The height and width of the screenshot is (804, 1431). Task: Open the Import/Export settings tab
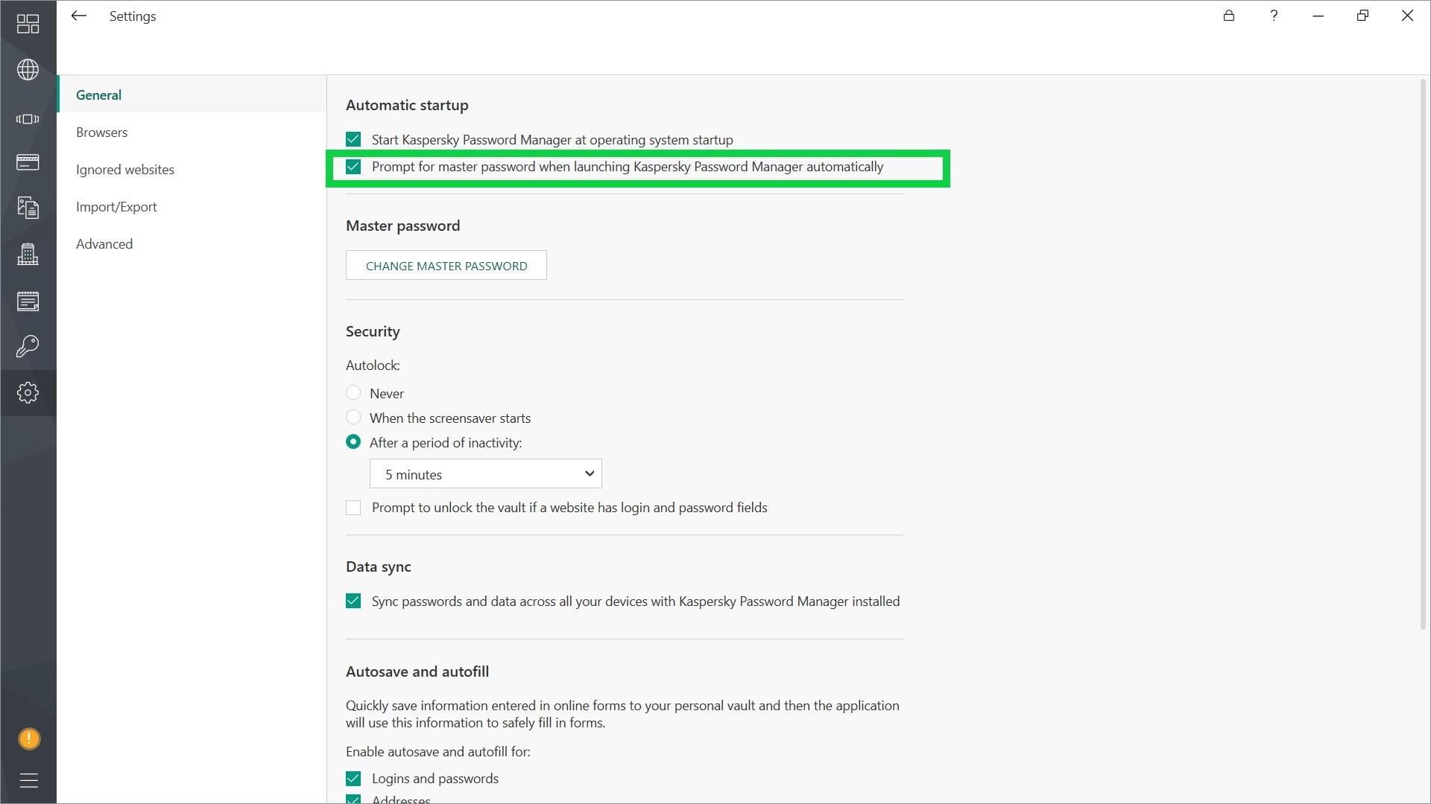[192, 206]
